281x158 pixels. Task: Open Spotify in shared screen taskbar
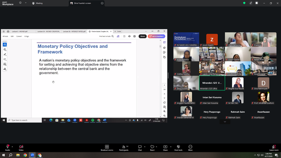click(x=93, y=120)
